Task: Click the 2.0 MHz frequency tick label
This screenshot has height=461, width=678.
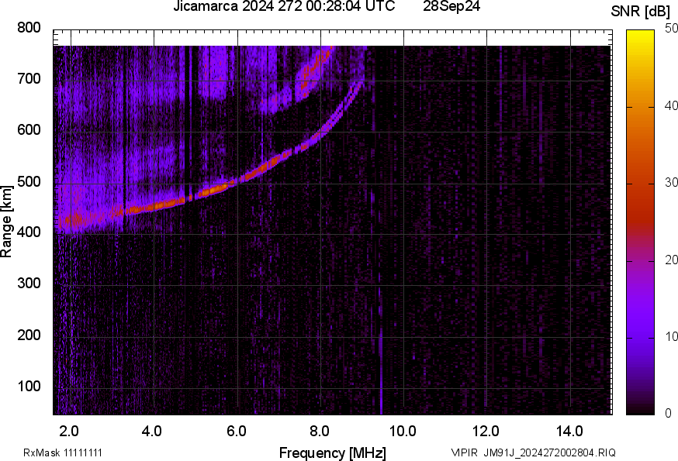Action: pos(70,431)
